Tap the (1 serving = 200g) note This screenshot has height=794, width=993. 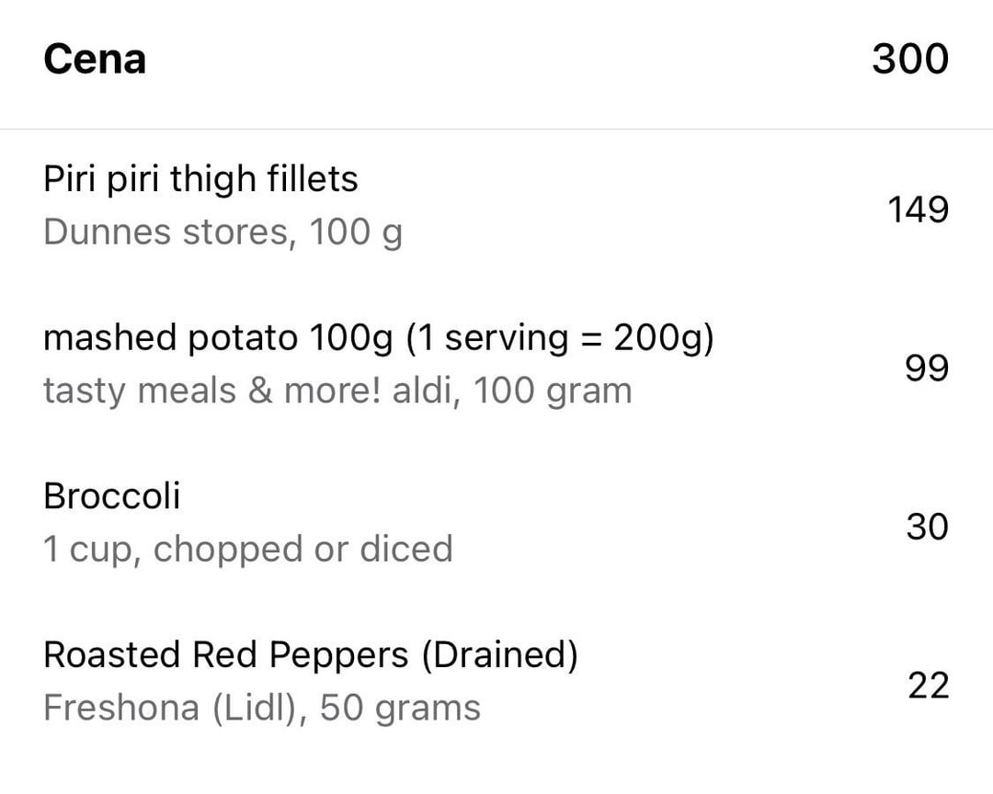pyautogui.click(x=560, y=337)
